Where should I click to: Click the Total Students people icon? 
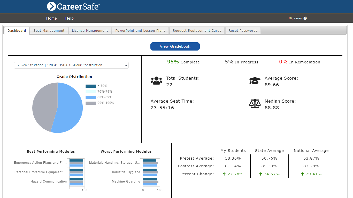coord(156,81)
